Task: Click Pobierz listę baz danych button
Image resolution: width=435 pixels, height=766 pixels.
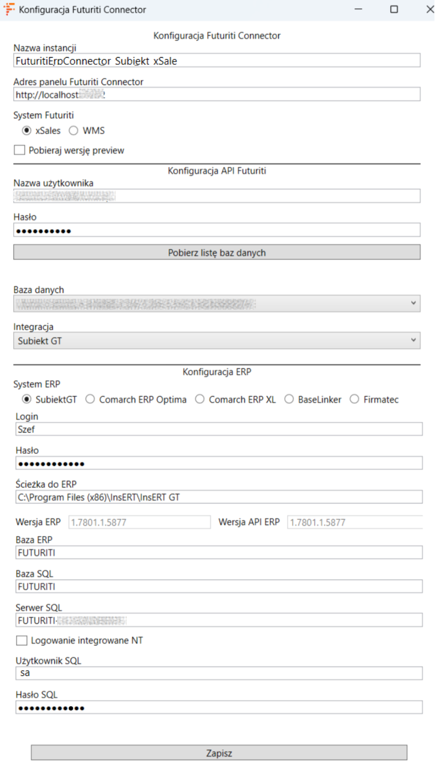Action: (x=217, y=253)
